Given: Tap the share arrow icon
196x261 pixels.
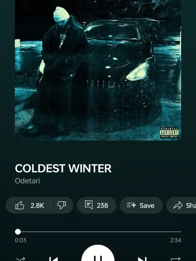Looking at the screenshot, I should (178, 205).
